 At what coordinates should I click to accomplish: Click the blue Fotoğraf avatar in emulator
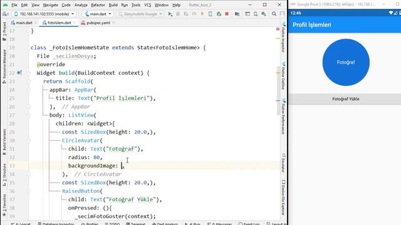tap(346, 62)
